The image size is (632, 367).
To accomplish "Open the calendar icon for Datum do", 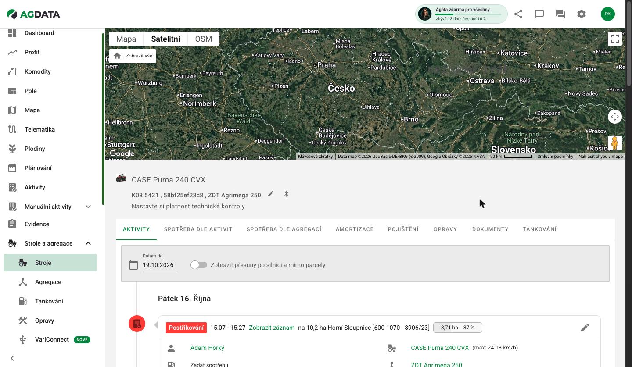I will [133, 265].
